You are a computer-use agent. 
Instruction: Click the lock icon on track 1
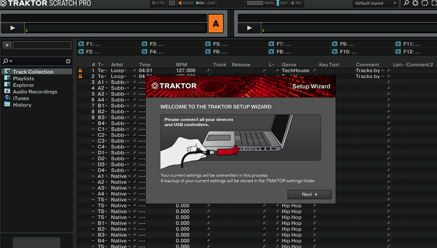point(80,70)
